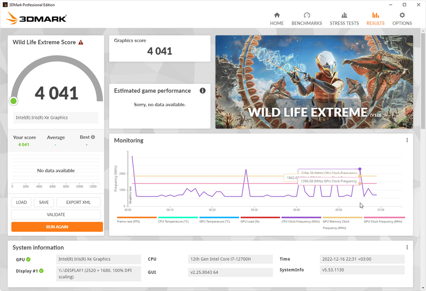This screenshot has width=426, height=291.
Task: Click the 3DMark logo
Action: pyautogui.click(x=36, y=18)
